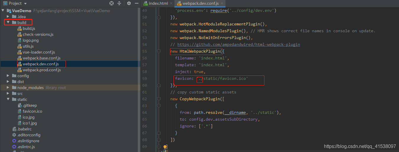This screenshot has height=152, width=399.
Task: Click the favicon.ico file icon
Action: (19, 111)
